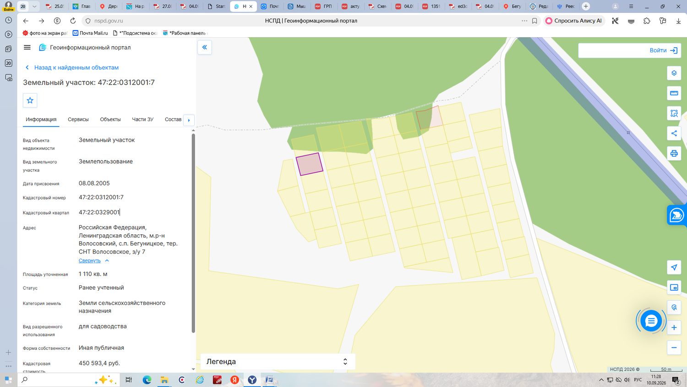Click the identify-object tool above the zoom buttons
Image resolution: width=687 pixels, height=387 pixels.
tap(674, 307)
